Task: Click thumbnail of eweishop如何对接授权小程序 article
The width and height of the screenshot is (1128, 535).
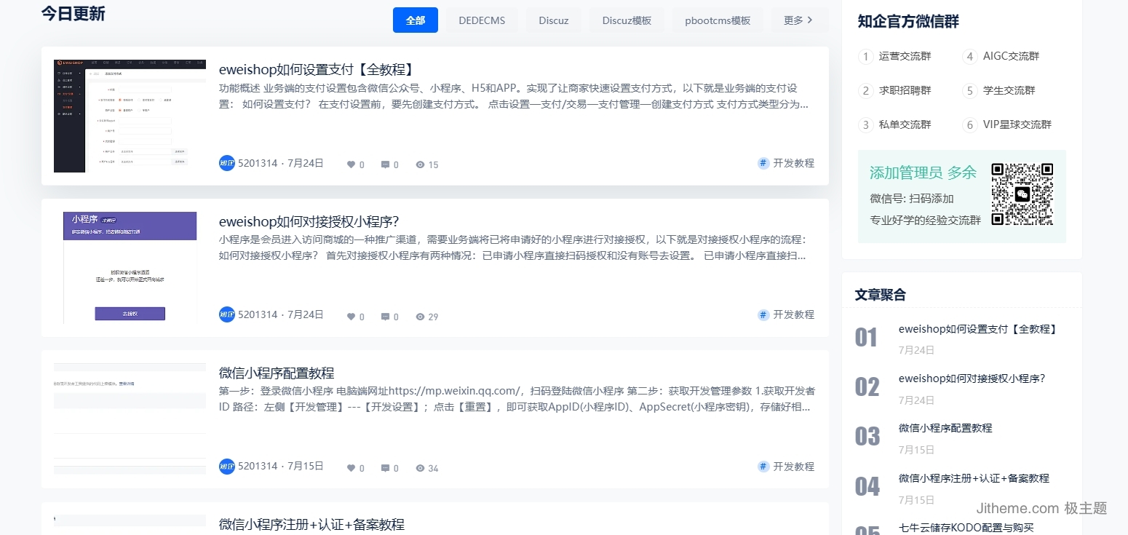Action: tap(130, 267)
